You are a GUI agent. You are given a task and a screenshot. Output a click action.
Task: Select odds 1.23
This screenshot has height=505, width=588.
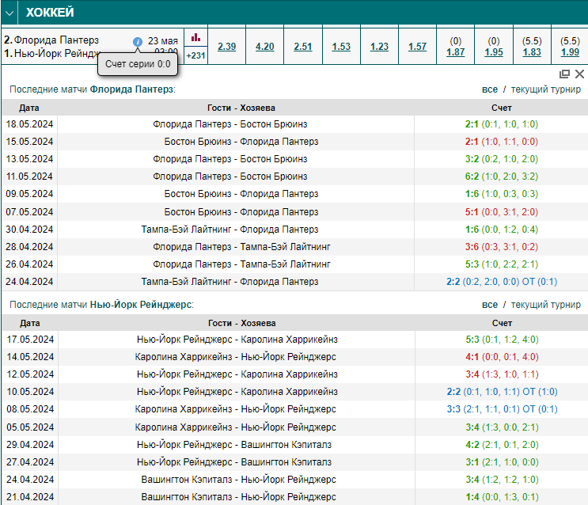pyautogui.click(x=380, y=47)
